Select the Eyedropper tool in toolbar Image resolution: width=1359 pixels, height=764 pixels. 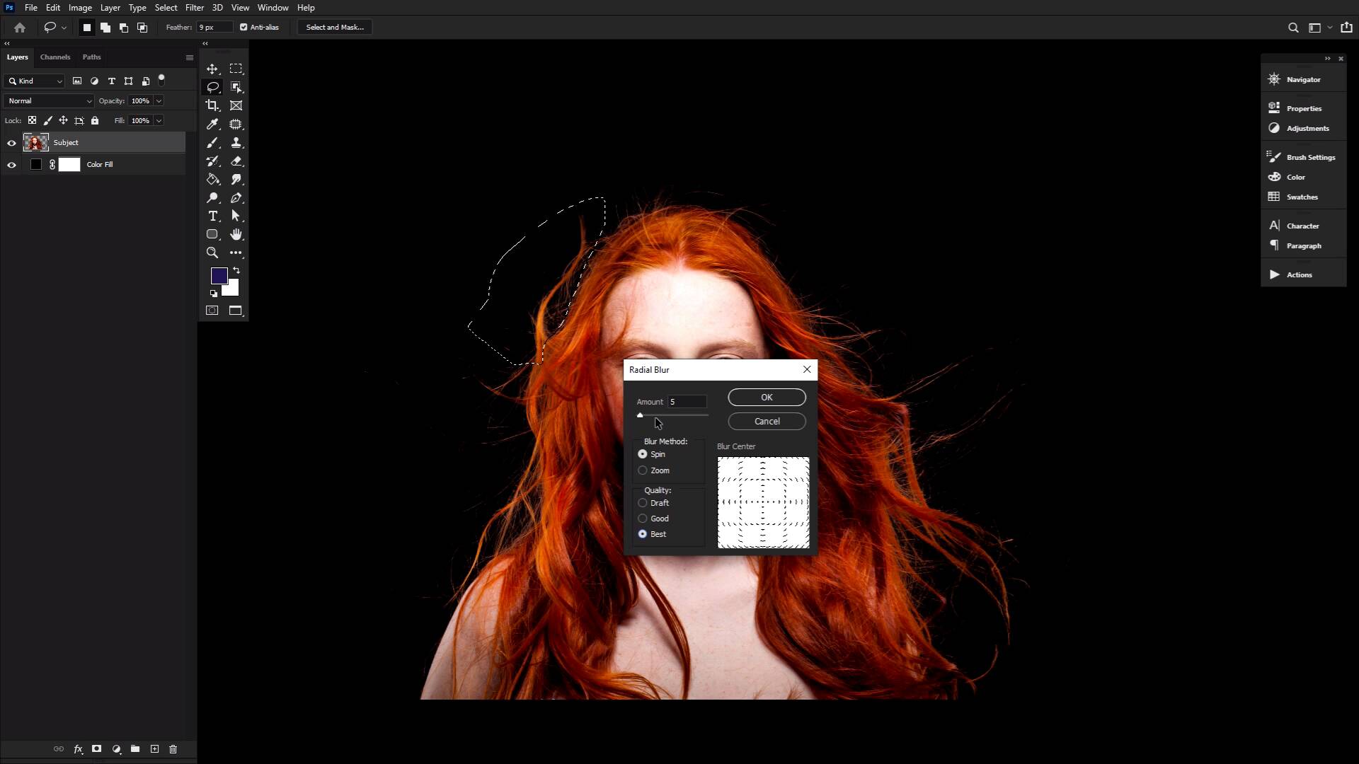(212, 125)
